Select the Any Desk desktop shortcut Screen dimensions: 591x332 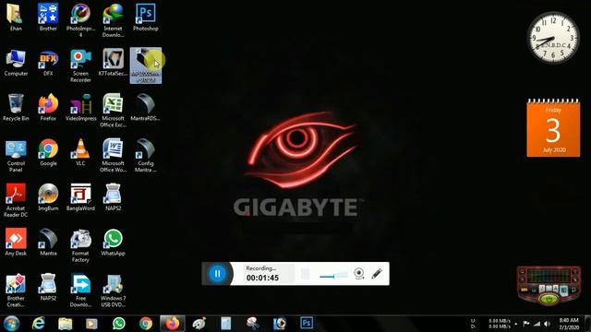click(x=16, y=243)
